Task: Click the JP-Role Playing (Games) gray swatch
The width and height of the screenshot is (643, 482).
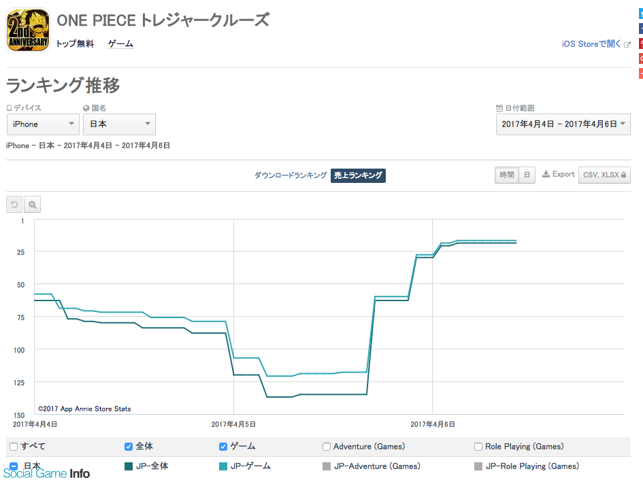Action: point(478,466)
